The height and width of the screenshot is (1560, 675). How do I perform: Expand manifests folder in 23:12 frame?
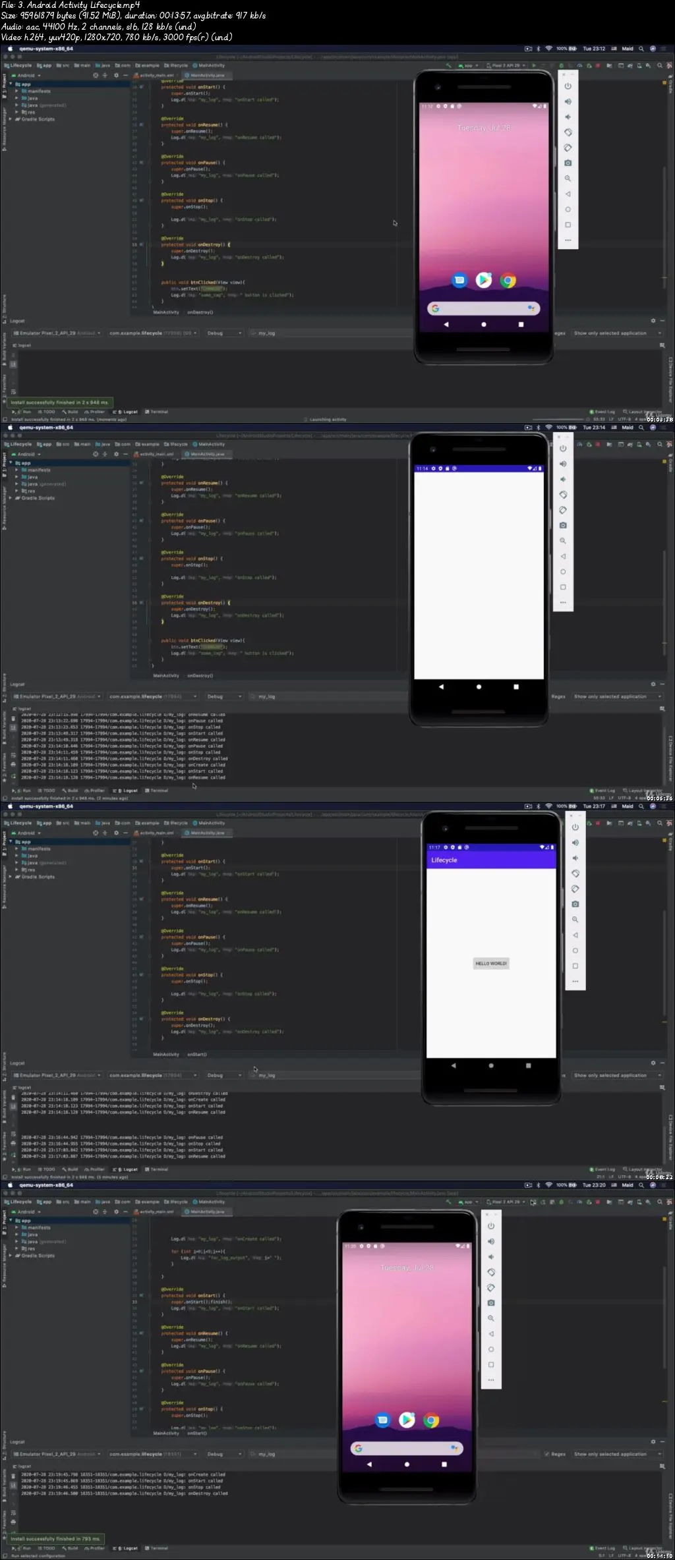click(18, 92)
